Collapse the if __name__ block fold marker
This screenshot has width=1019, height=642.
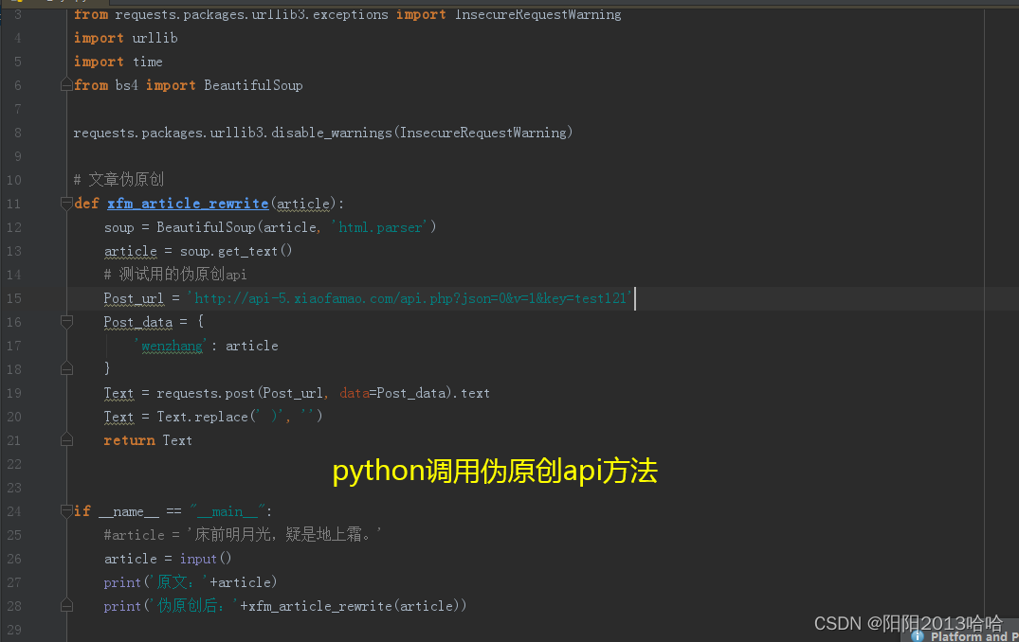click(x=66, y=511)
